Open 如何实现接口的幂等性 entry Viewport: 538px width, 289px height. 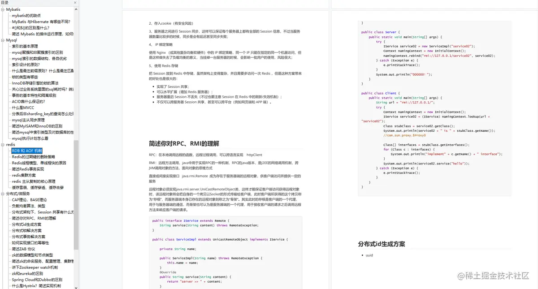pyautogui.click(x=30, y=243)
